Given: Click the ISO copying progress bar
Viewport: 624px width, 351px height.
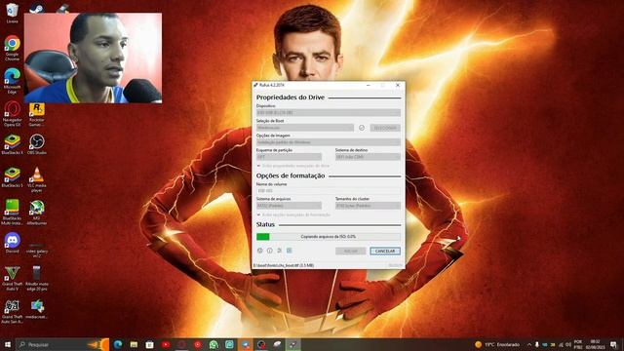Looking at the screenshot, I should 329,237.
